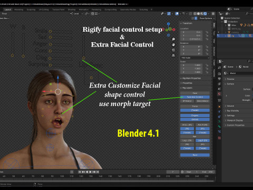Collapse the Collection tree in outliner

222,22
